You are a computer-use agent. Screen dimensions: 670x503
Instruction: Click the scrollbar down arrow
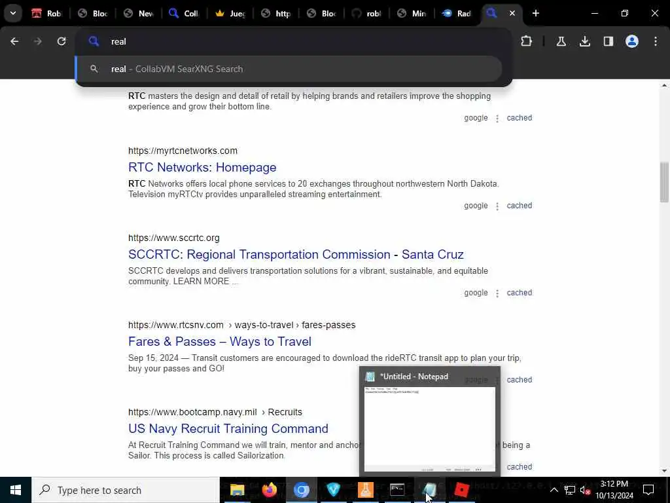point(664,471)
